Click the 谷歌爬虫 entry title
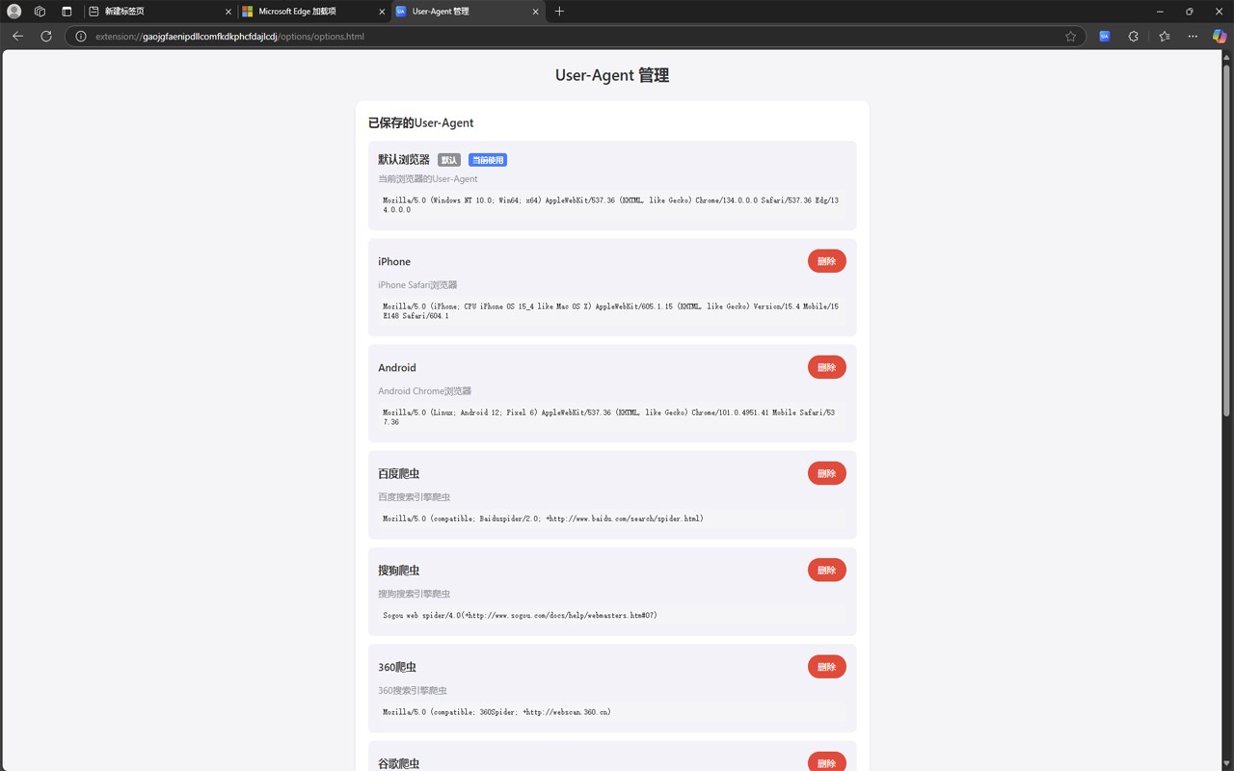The height and width of the screenshot is (771, 1234). [398, 764]
